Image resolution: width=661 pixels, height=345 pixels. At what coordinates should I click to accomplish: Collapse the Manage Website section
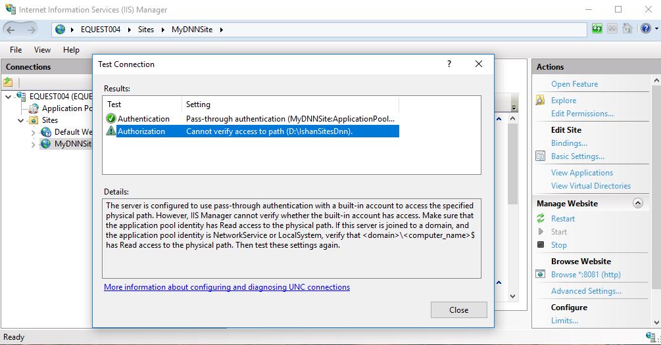[638, 204]
